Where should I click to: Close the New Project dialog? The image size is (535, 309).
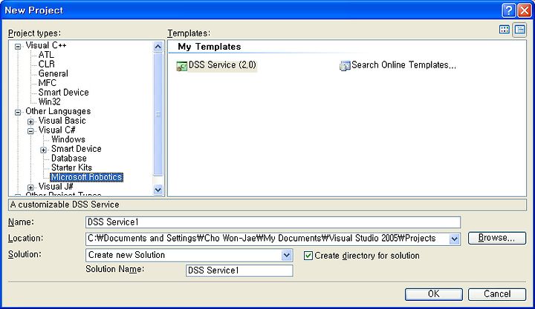pos(524,10)
